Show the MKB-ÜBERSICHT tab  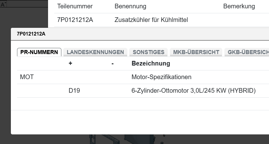point(196,52)
